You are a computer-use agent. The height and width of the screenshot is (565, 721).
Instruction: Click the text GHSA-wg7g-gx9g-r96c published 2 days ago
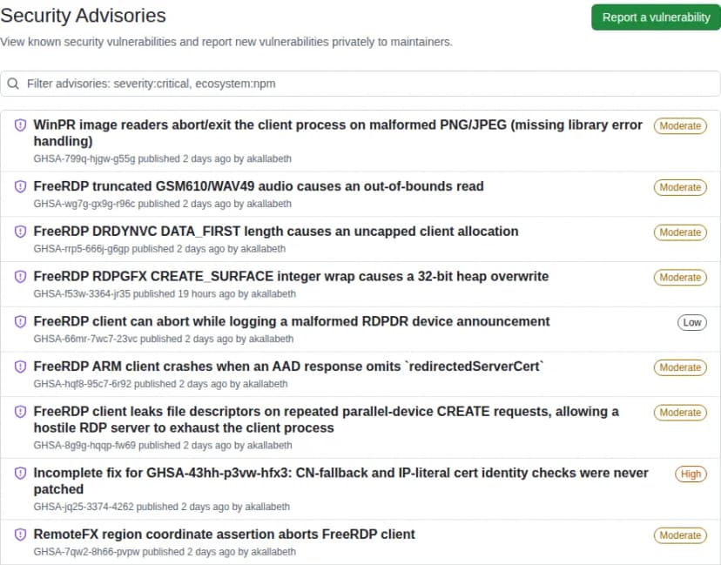132,204
